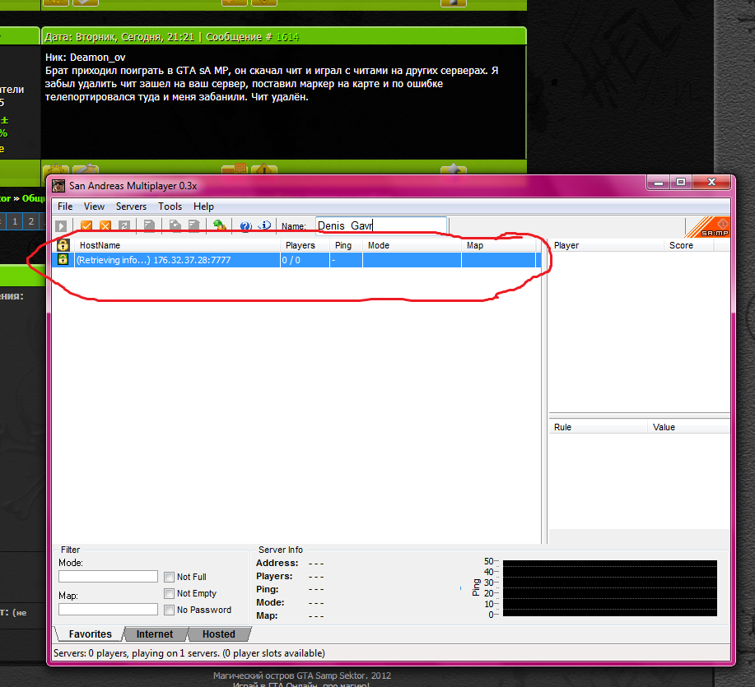Sort by Ping column header
This screenshot has width=755, height=687.
346,245
